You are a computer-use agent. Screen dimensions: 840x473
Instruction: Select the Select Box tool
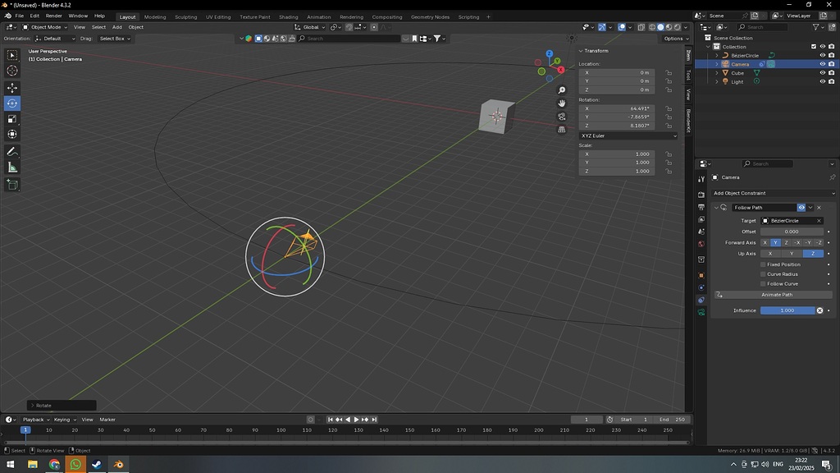(11, 55)
